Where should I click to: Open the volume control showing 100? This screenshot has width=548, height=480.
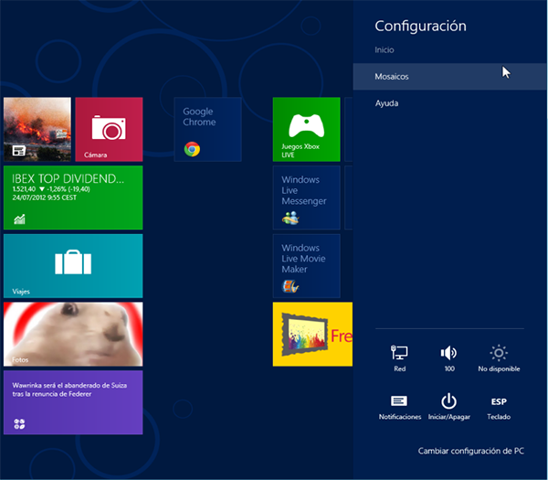pos(448,357)
